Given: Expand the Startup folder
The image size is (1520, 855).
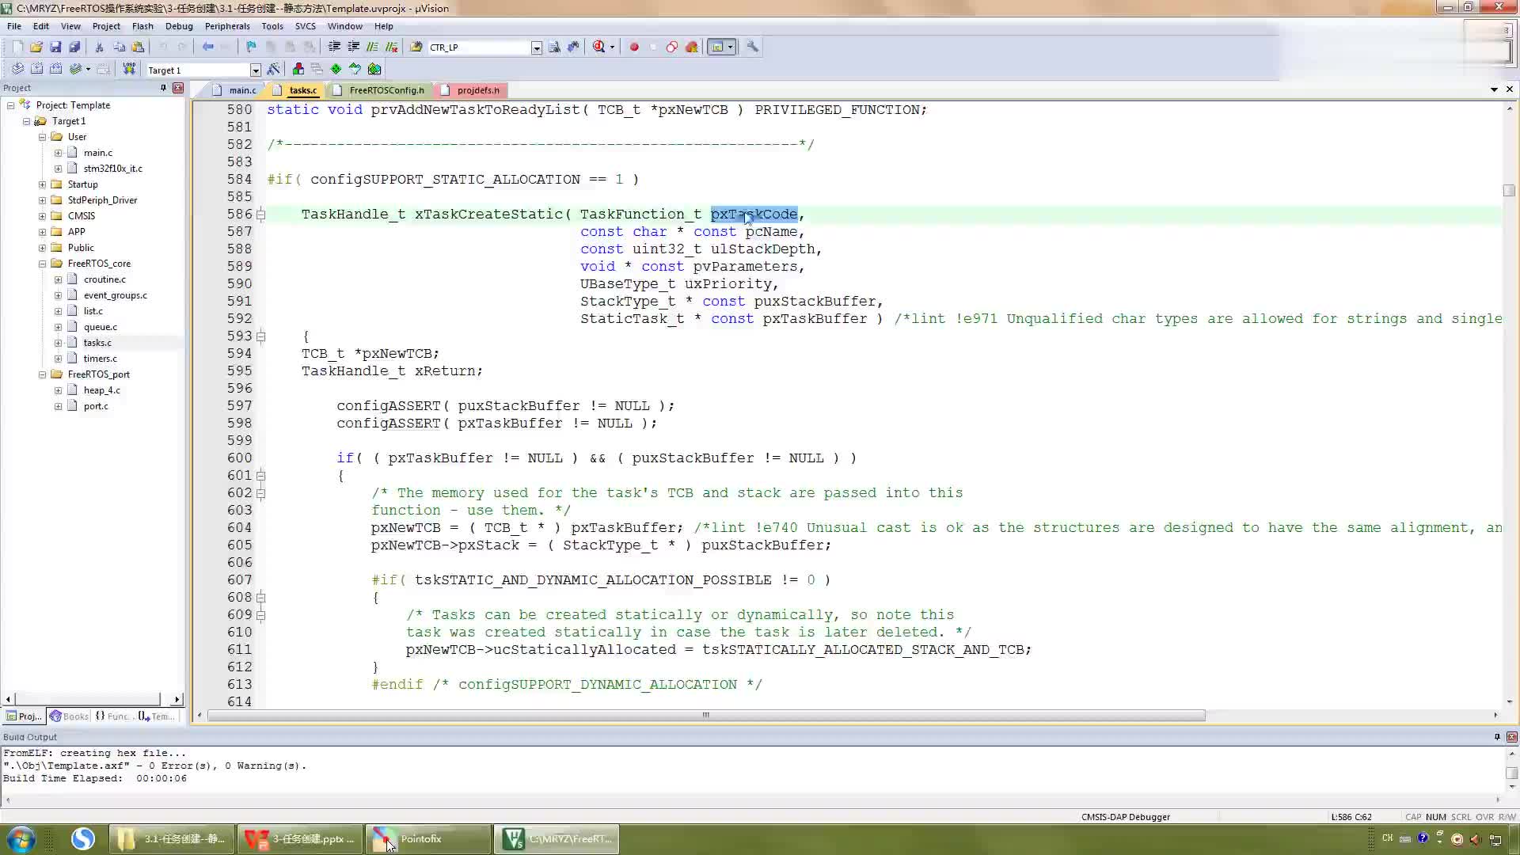Looking at the screenshot, I should (x=42, y=184).
